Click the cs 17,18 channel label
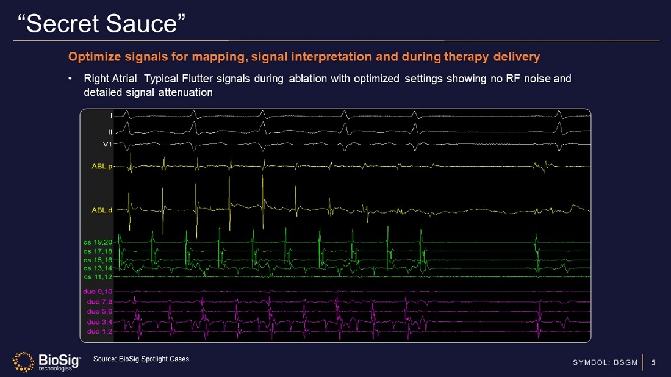Image resolution: width=671 pixels, height=377 pixels. pos(98,251)
